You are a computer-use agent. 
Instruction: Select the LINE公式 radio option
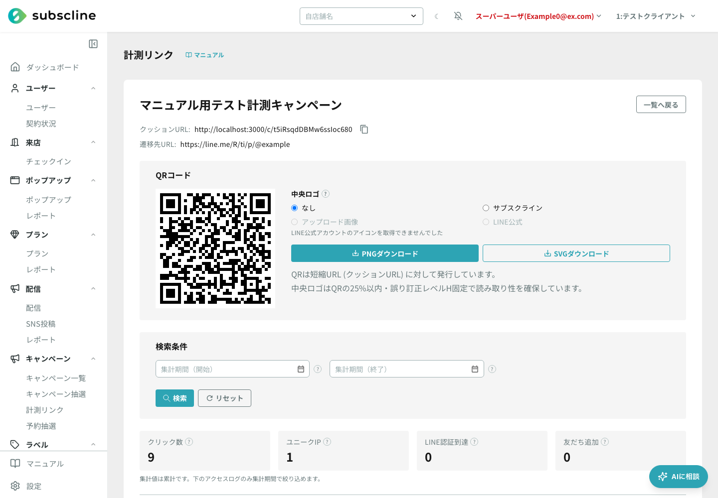[x=486, y=222]
